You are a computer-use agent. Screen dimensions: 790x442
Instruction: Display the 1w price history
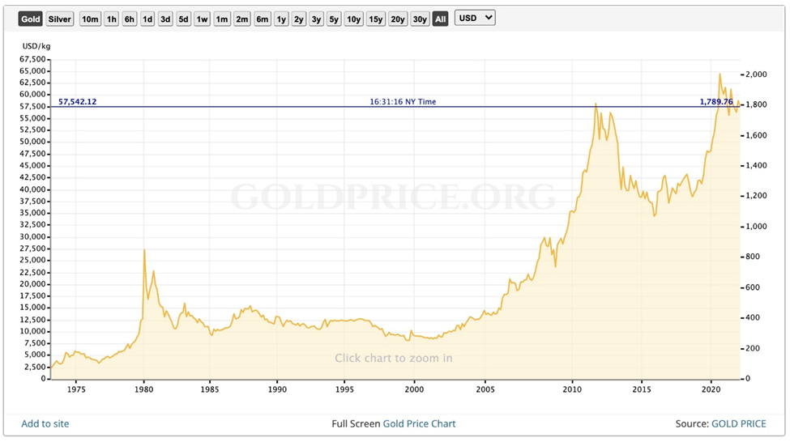click(203, 19)
